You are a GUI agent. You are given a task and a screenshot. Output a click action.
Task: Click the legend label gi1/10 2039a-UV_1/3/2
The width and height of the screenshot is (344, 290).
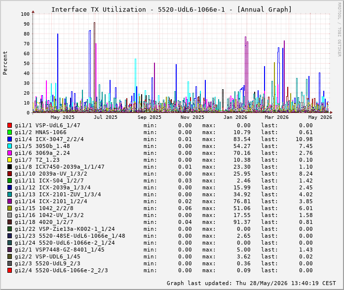pyautogui.click(x=51, y=174)
